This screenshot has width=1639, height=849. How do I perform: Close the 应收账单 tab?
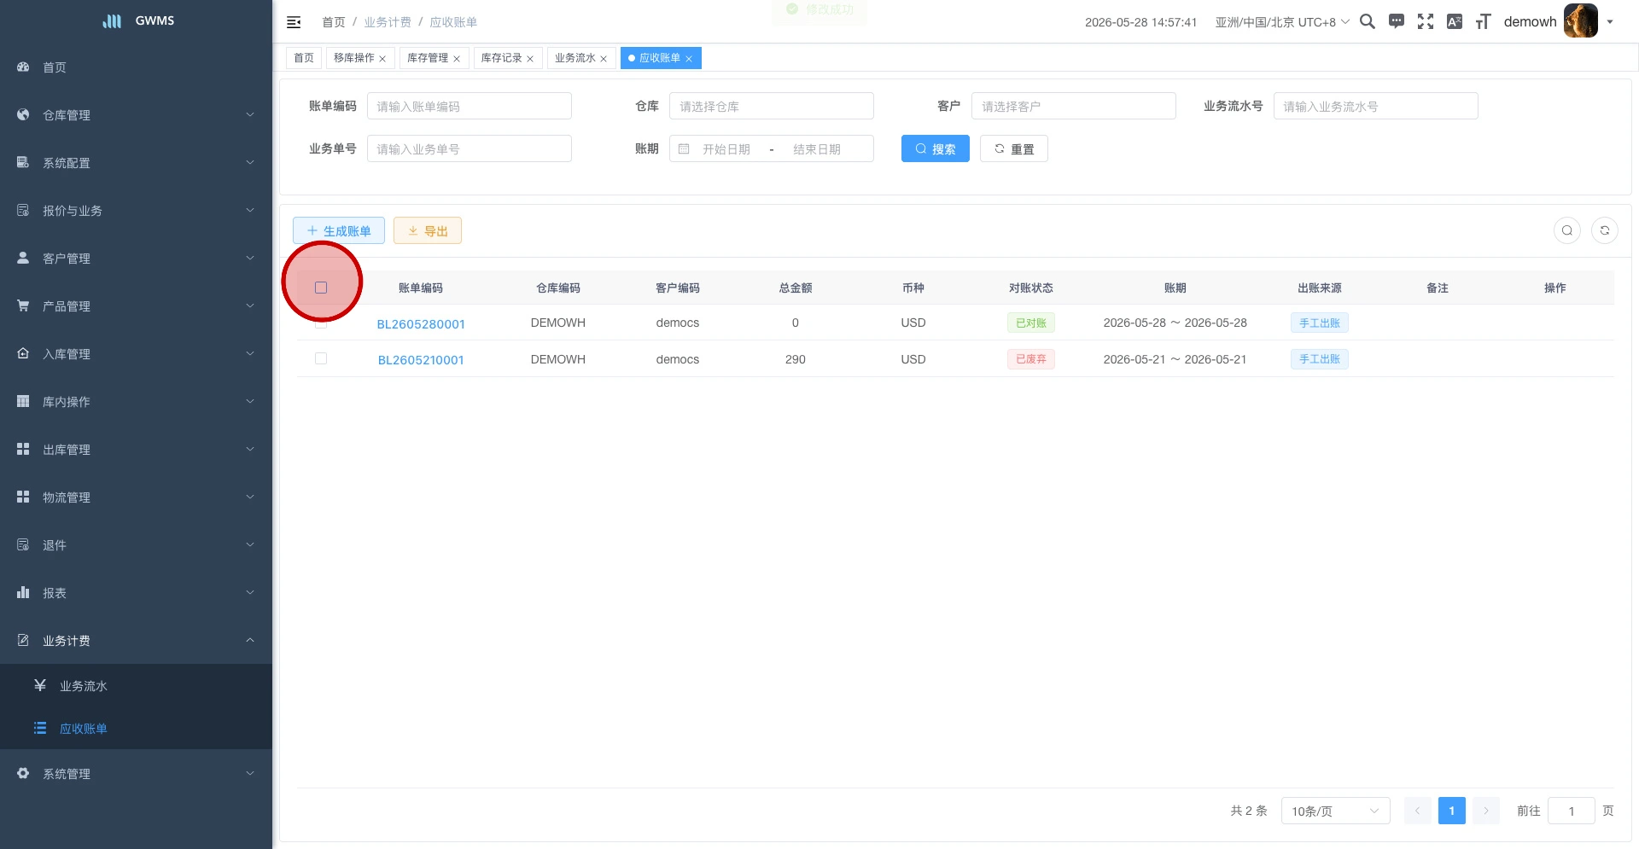[689, 59]
